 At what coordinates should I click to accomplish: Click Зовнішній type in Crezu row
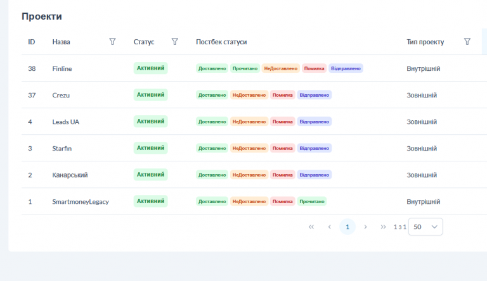point(422,95)
